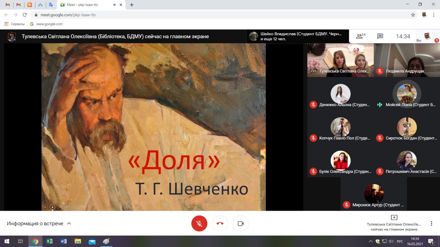Switch to the абв icon browser tab
Image resolution: width=440 pixels, height=247 pixels.
click(40, 5)
